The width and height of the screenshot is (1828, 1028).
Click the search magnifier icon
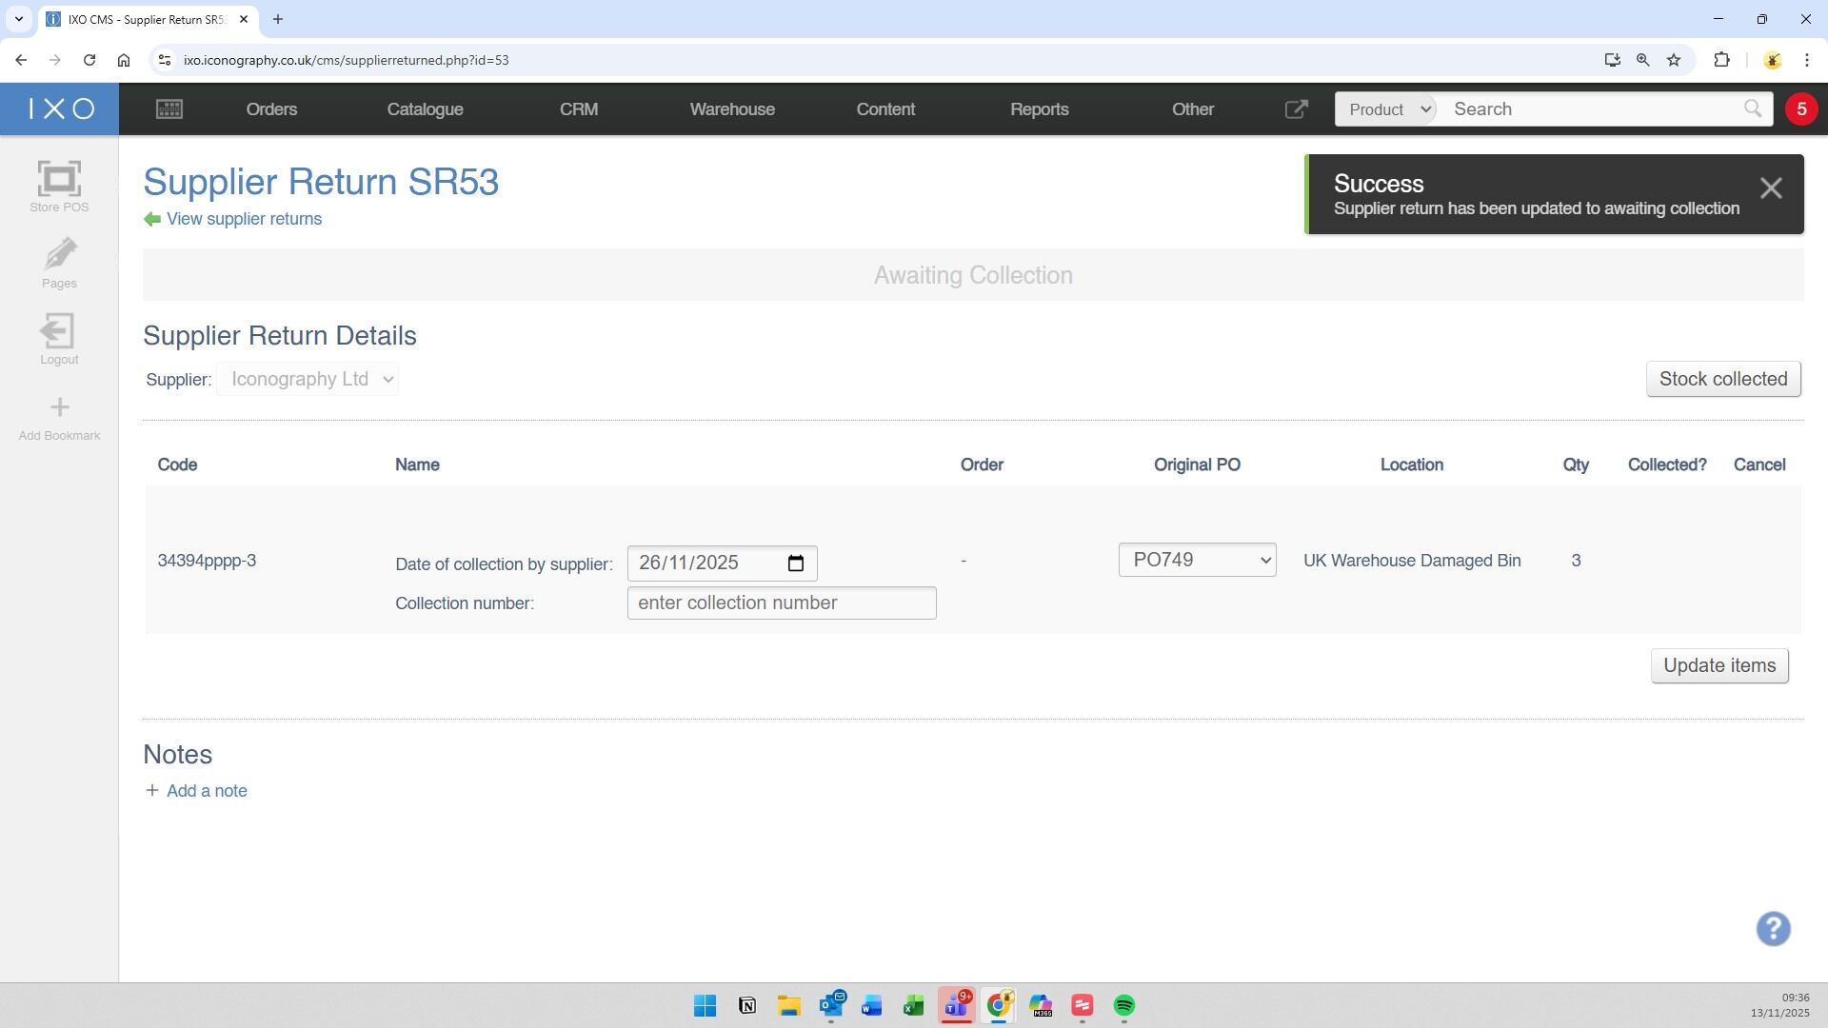click(x=1752, y=109)
